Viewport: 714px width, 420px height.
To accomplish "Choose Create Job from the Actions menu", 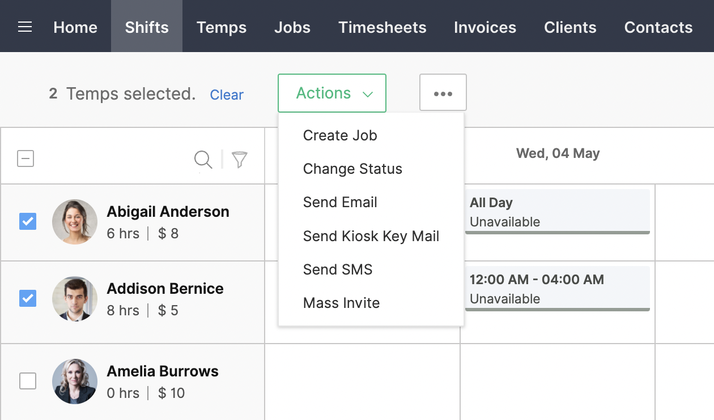I will click(x=340, y=135).
